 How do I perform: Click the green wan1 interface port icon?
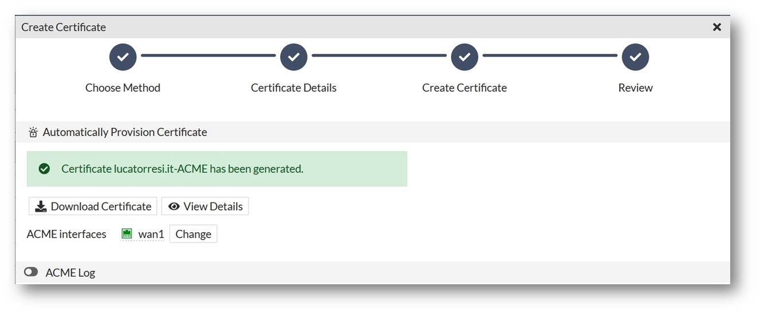pos(127,234)
